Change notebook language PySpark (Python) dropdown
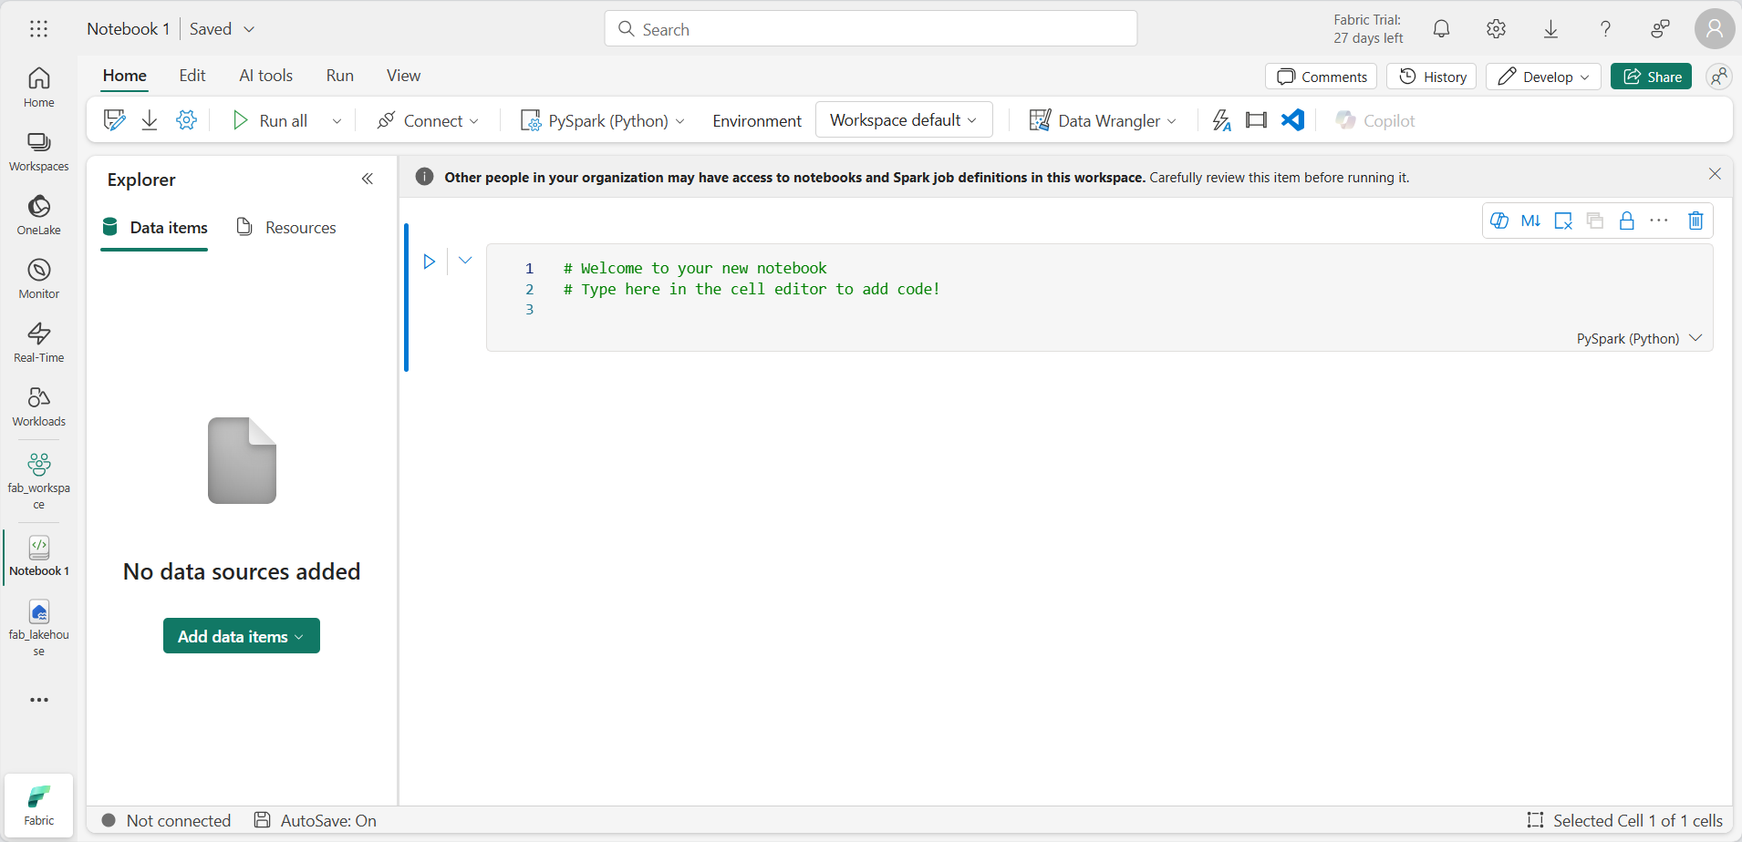 point(602,120)
